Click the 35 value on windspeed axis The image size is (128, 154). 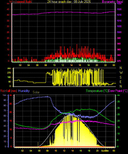tap(8, 21)
